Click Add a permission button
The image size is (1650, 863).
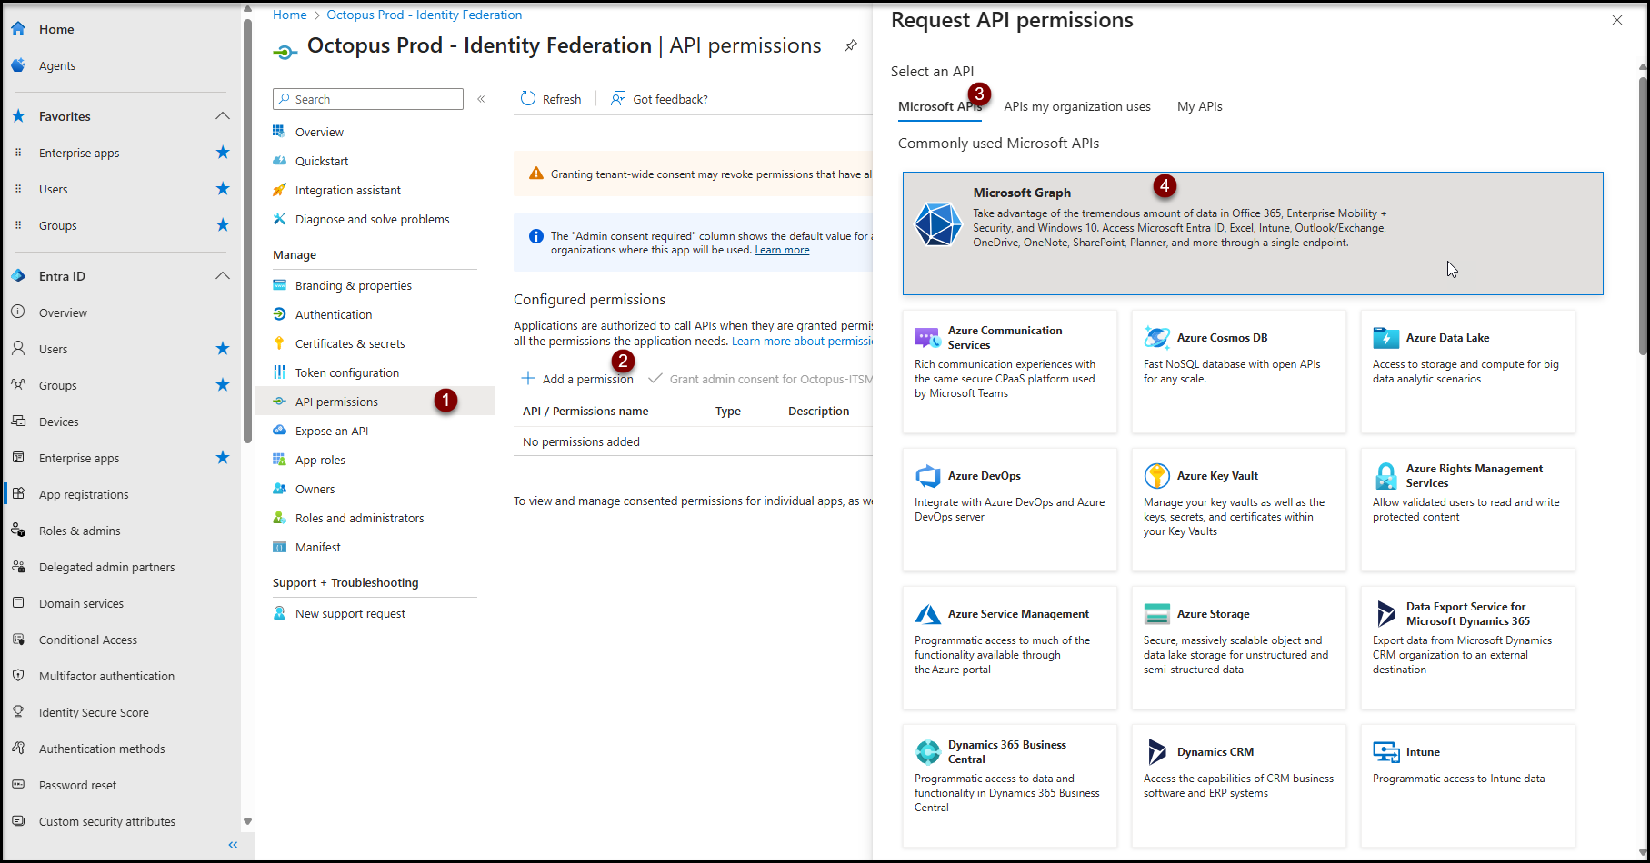point(577,379)
